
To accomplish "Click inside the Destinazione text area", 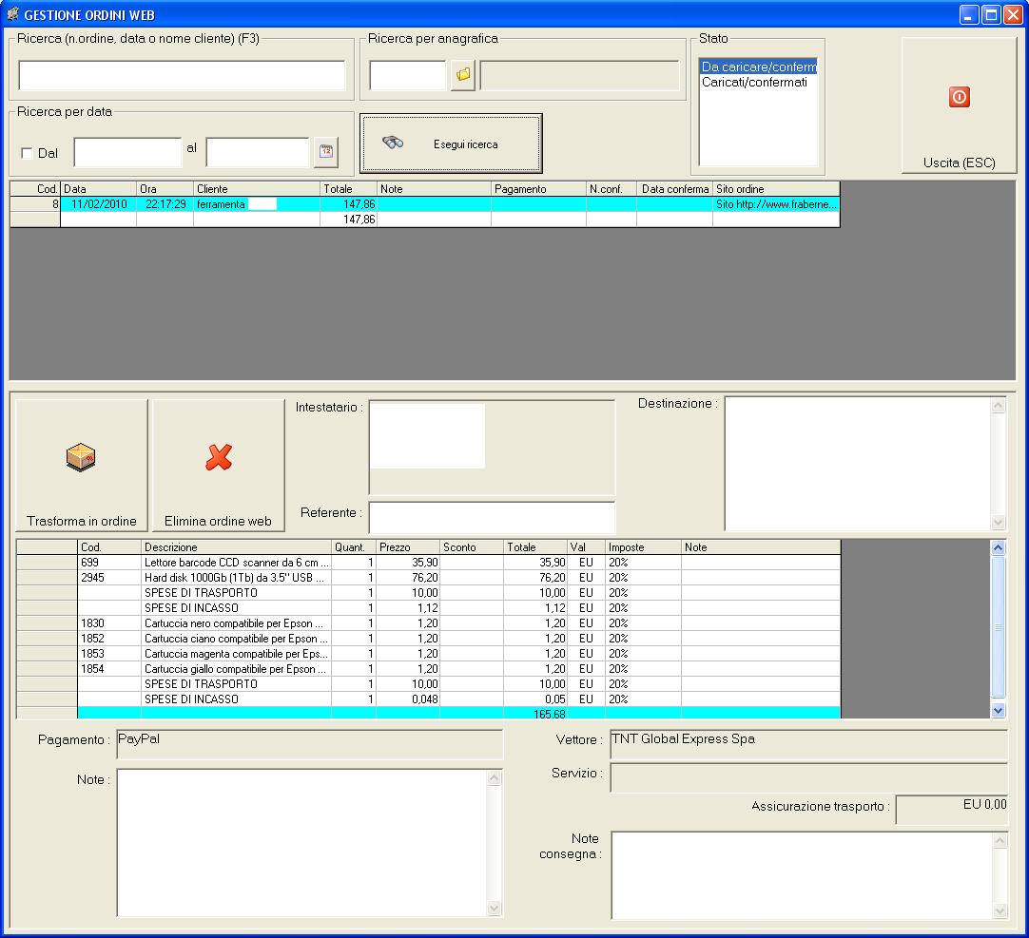I will click(858, 463).
